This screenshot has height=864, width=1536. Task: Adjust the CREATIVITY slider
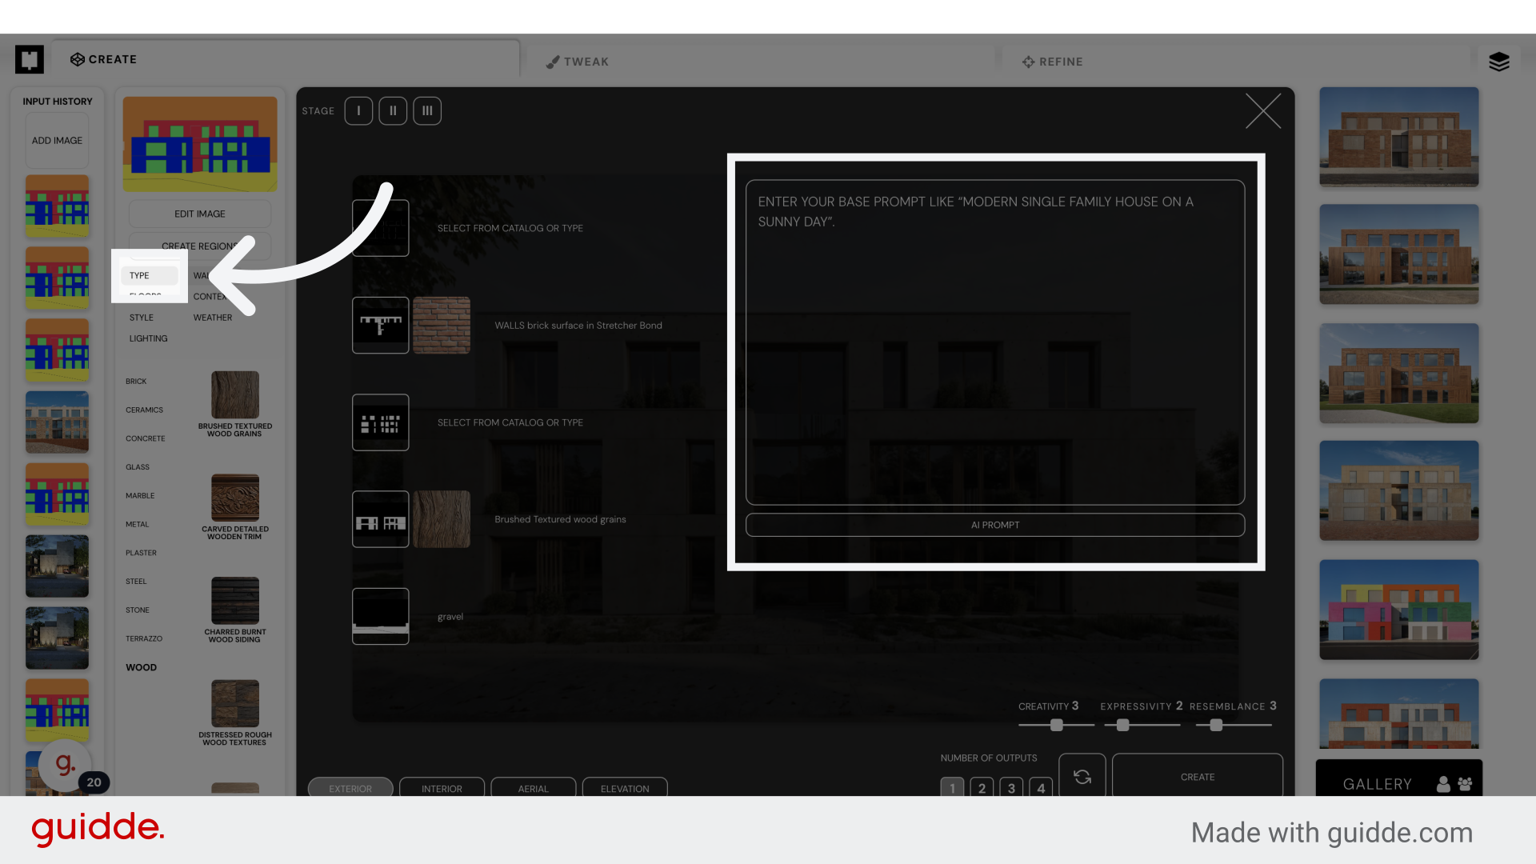(x=1057, y=725)
